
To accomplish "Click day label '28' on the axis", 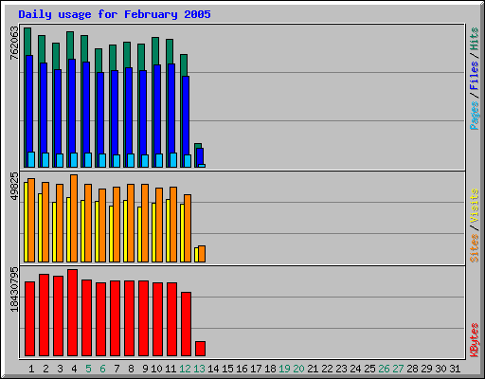I will 412,369.
